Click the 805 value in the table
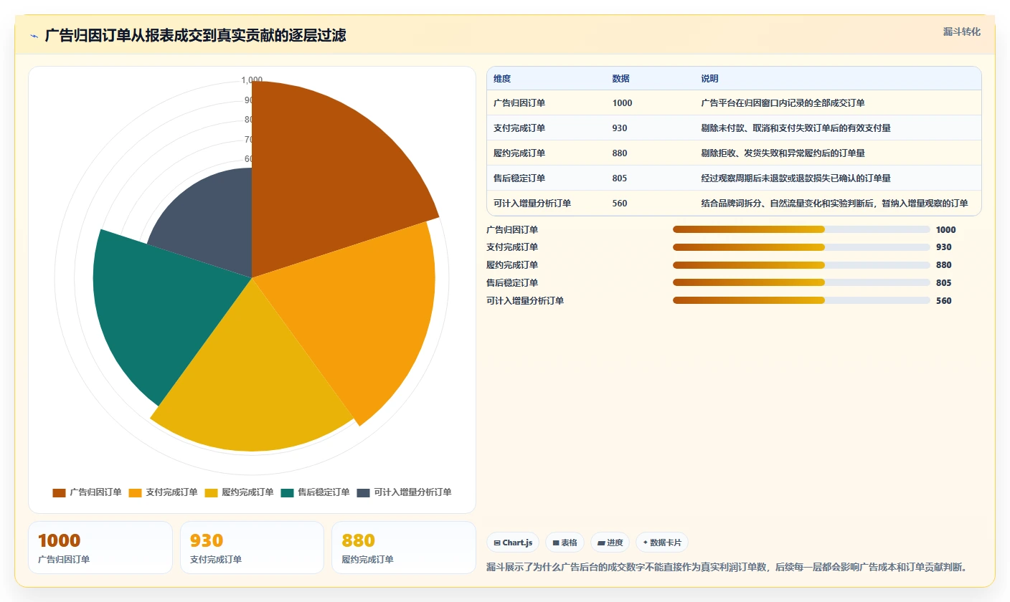Viewport: 1010px width, 602px height. (620, 178)
